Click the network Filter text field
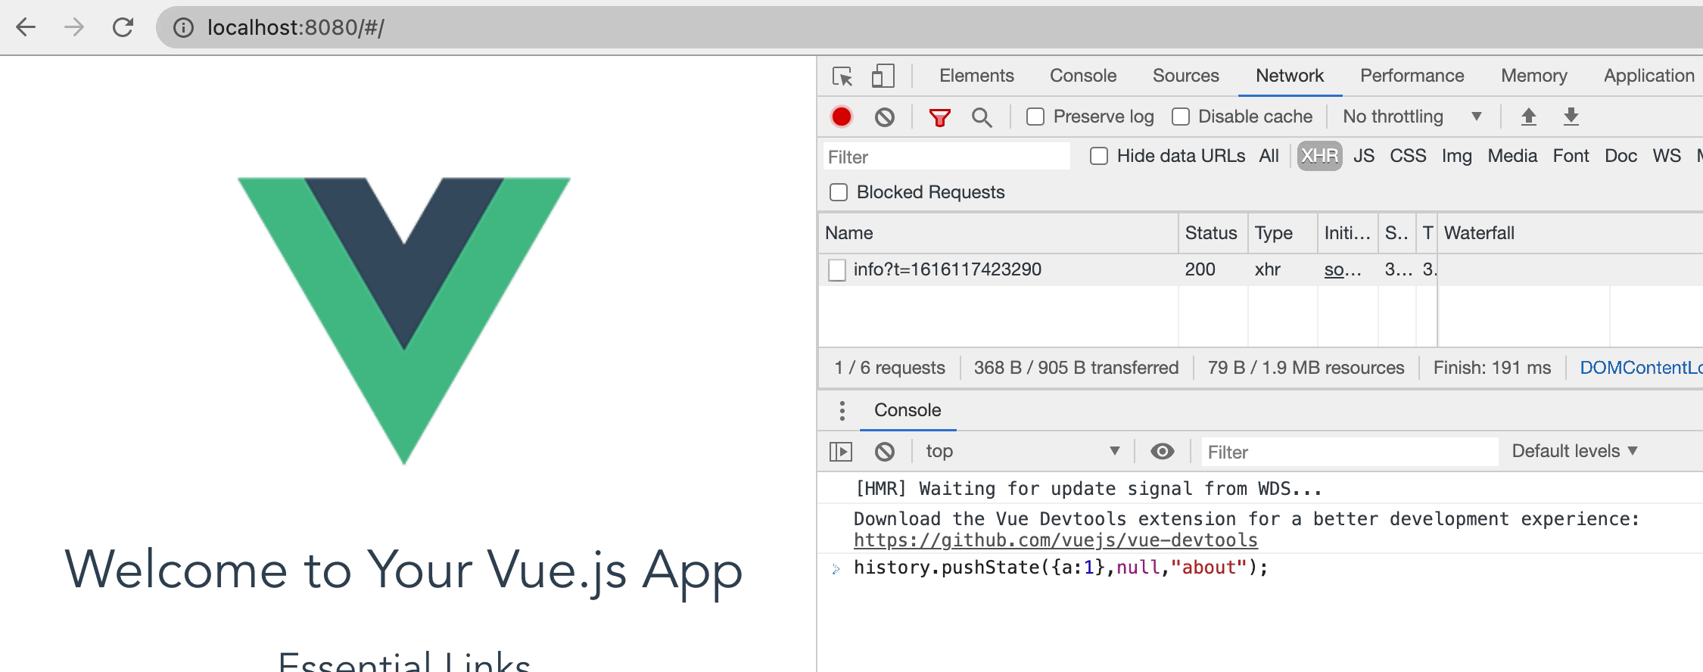This screenshot has width=1703, height=672. coord(947,157)
